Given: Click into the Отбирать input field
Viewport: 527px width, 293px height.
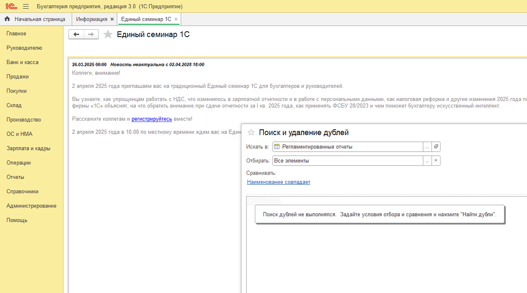Looking at the screenshot, I should [348, 161].
